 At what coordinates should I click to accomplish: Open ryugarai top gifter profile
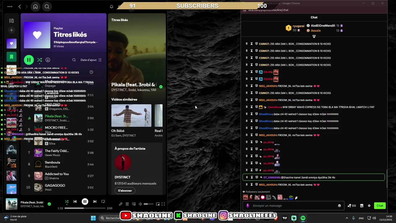(298, 26)
